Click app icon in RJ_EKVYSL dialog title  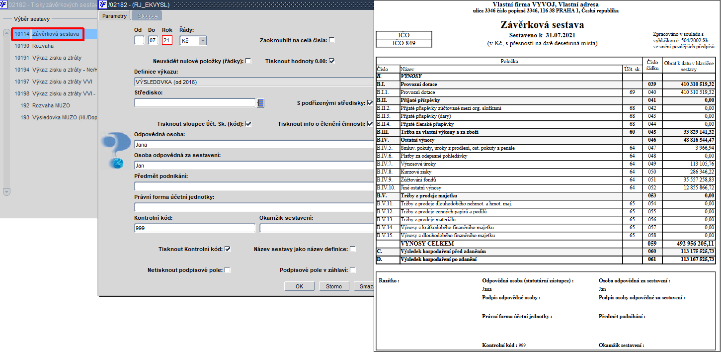point(102,4)
